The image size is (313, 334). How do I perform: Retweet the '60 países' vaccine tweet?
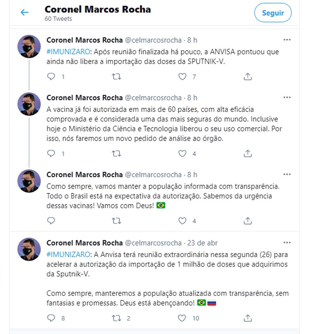[116, 153]
